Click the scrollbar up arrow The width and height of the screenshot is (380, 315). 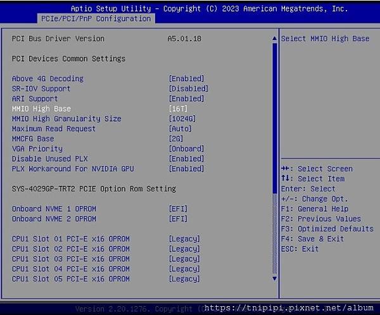pos(274,39)
